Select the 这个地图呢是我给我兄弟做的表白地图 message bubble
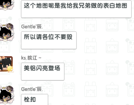 [76, 9]
